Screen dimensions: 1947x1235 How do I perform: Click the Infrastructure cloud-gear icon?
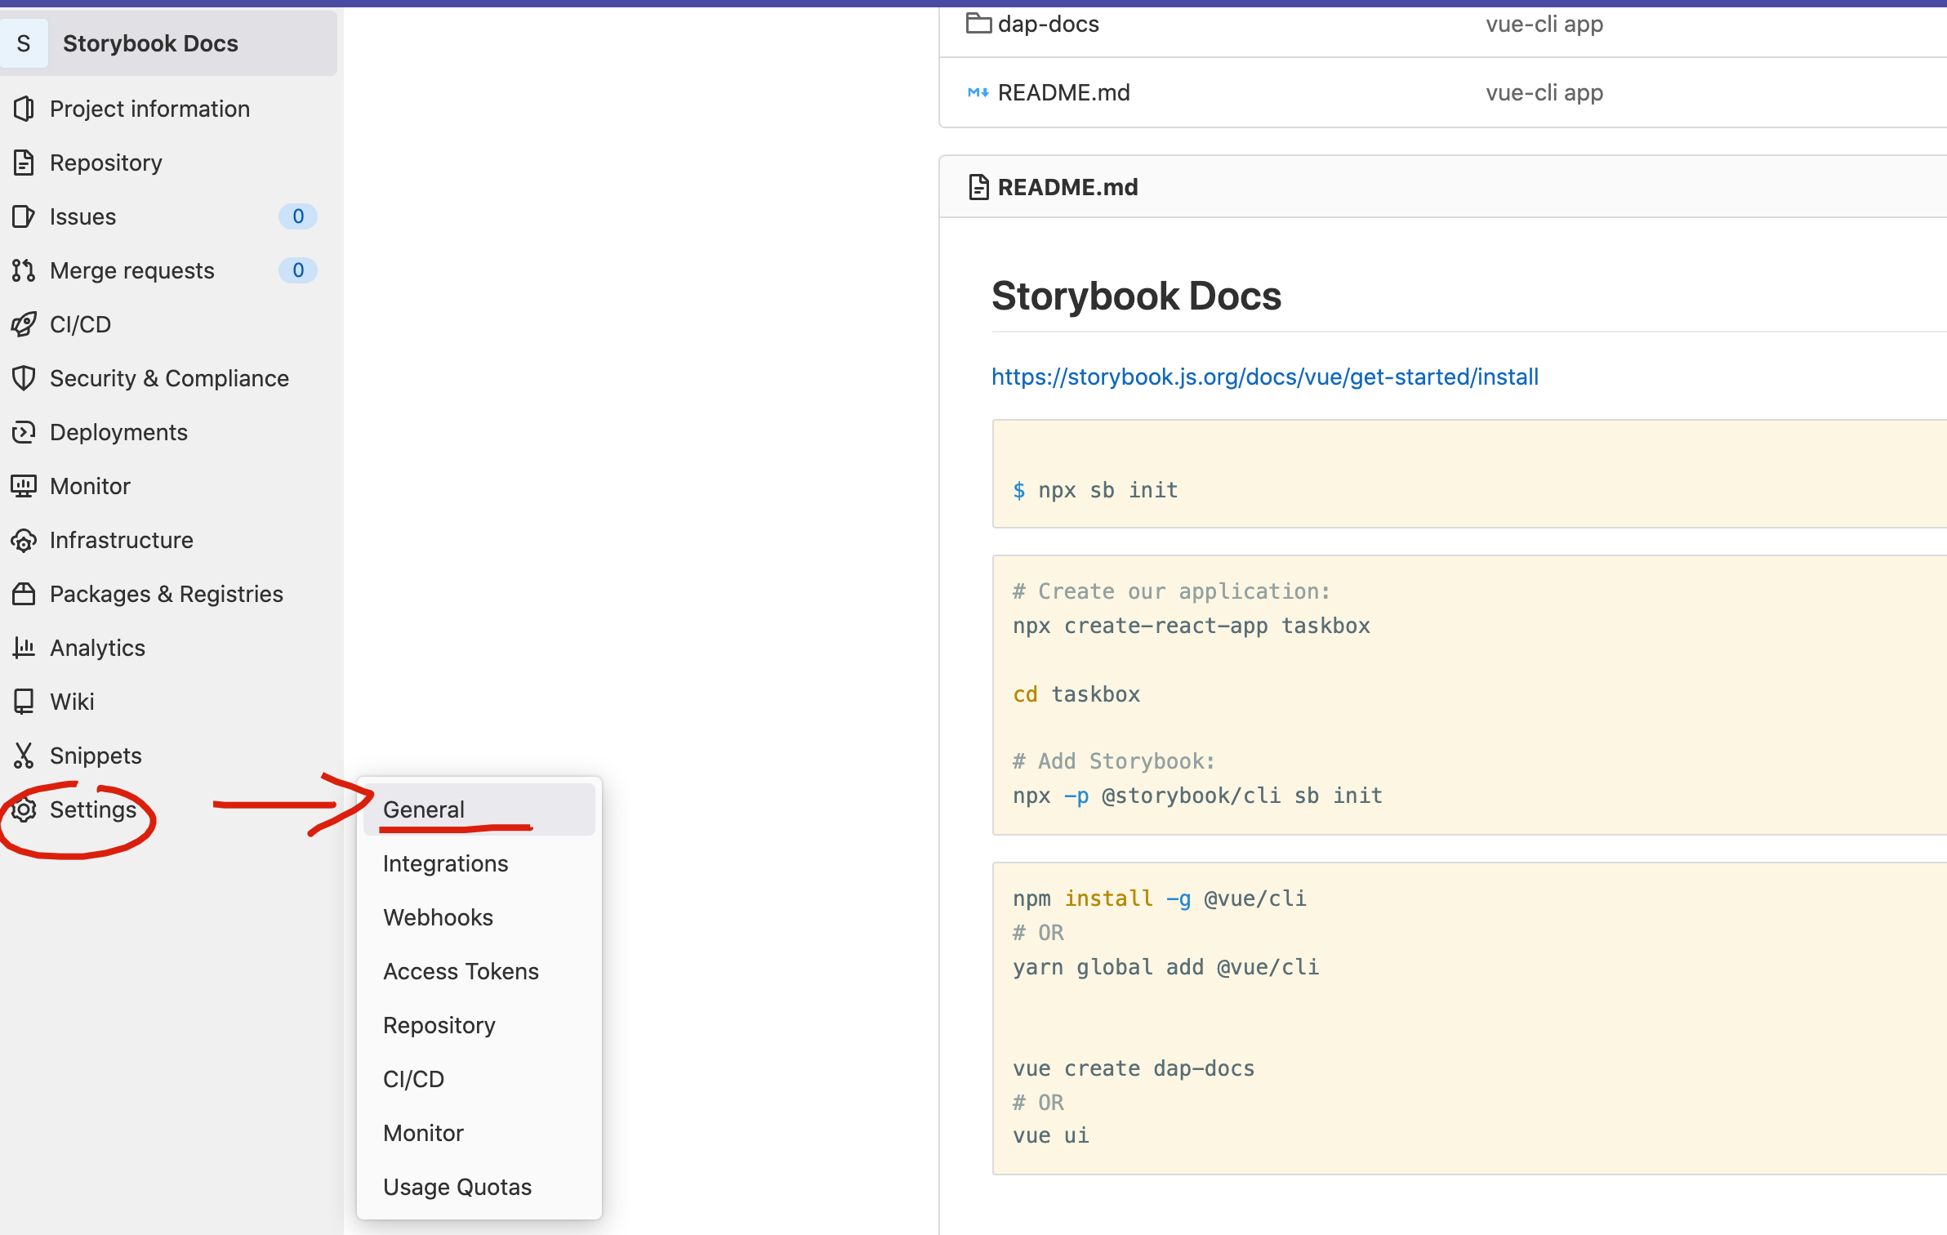(x=24, y=540)
